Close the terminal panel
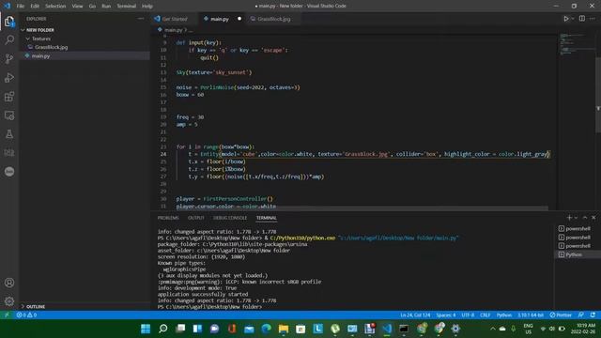The width and height of the screenshot is (601, 338). [x=593, y=218]
